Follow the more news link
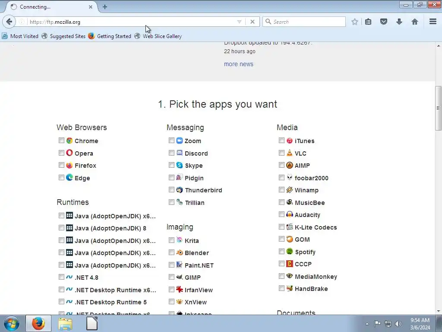 pos(238,64)
